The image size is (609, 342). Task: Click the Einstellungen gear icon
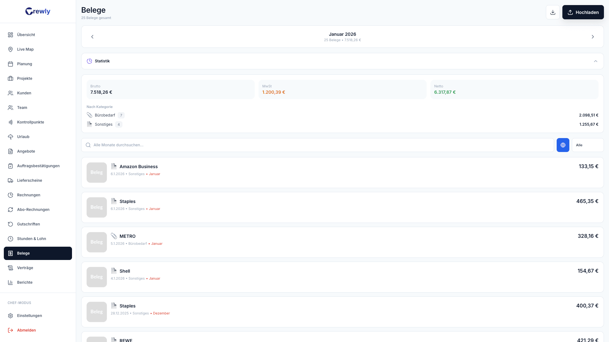coord(10,316)
